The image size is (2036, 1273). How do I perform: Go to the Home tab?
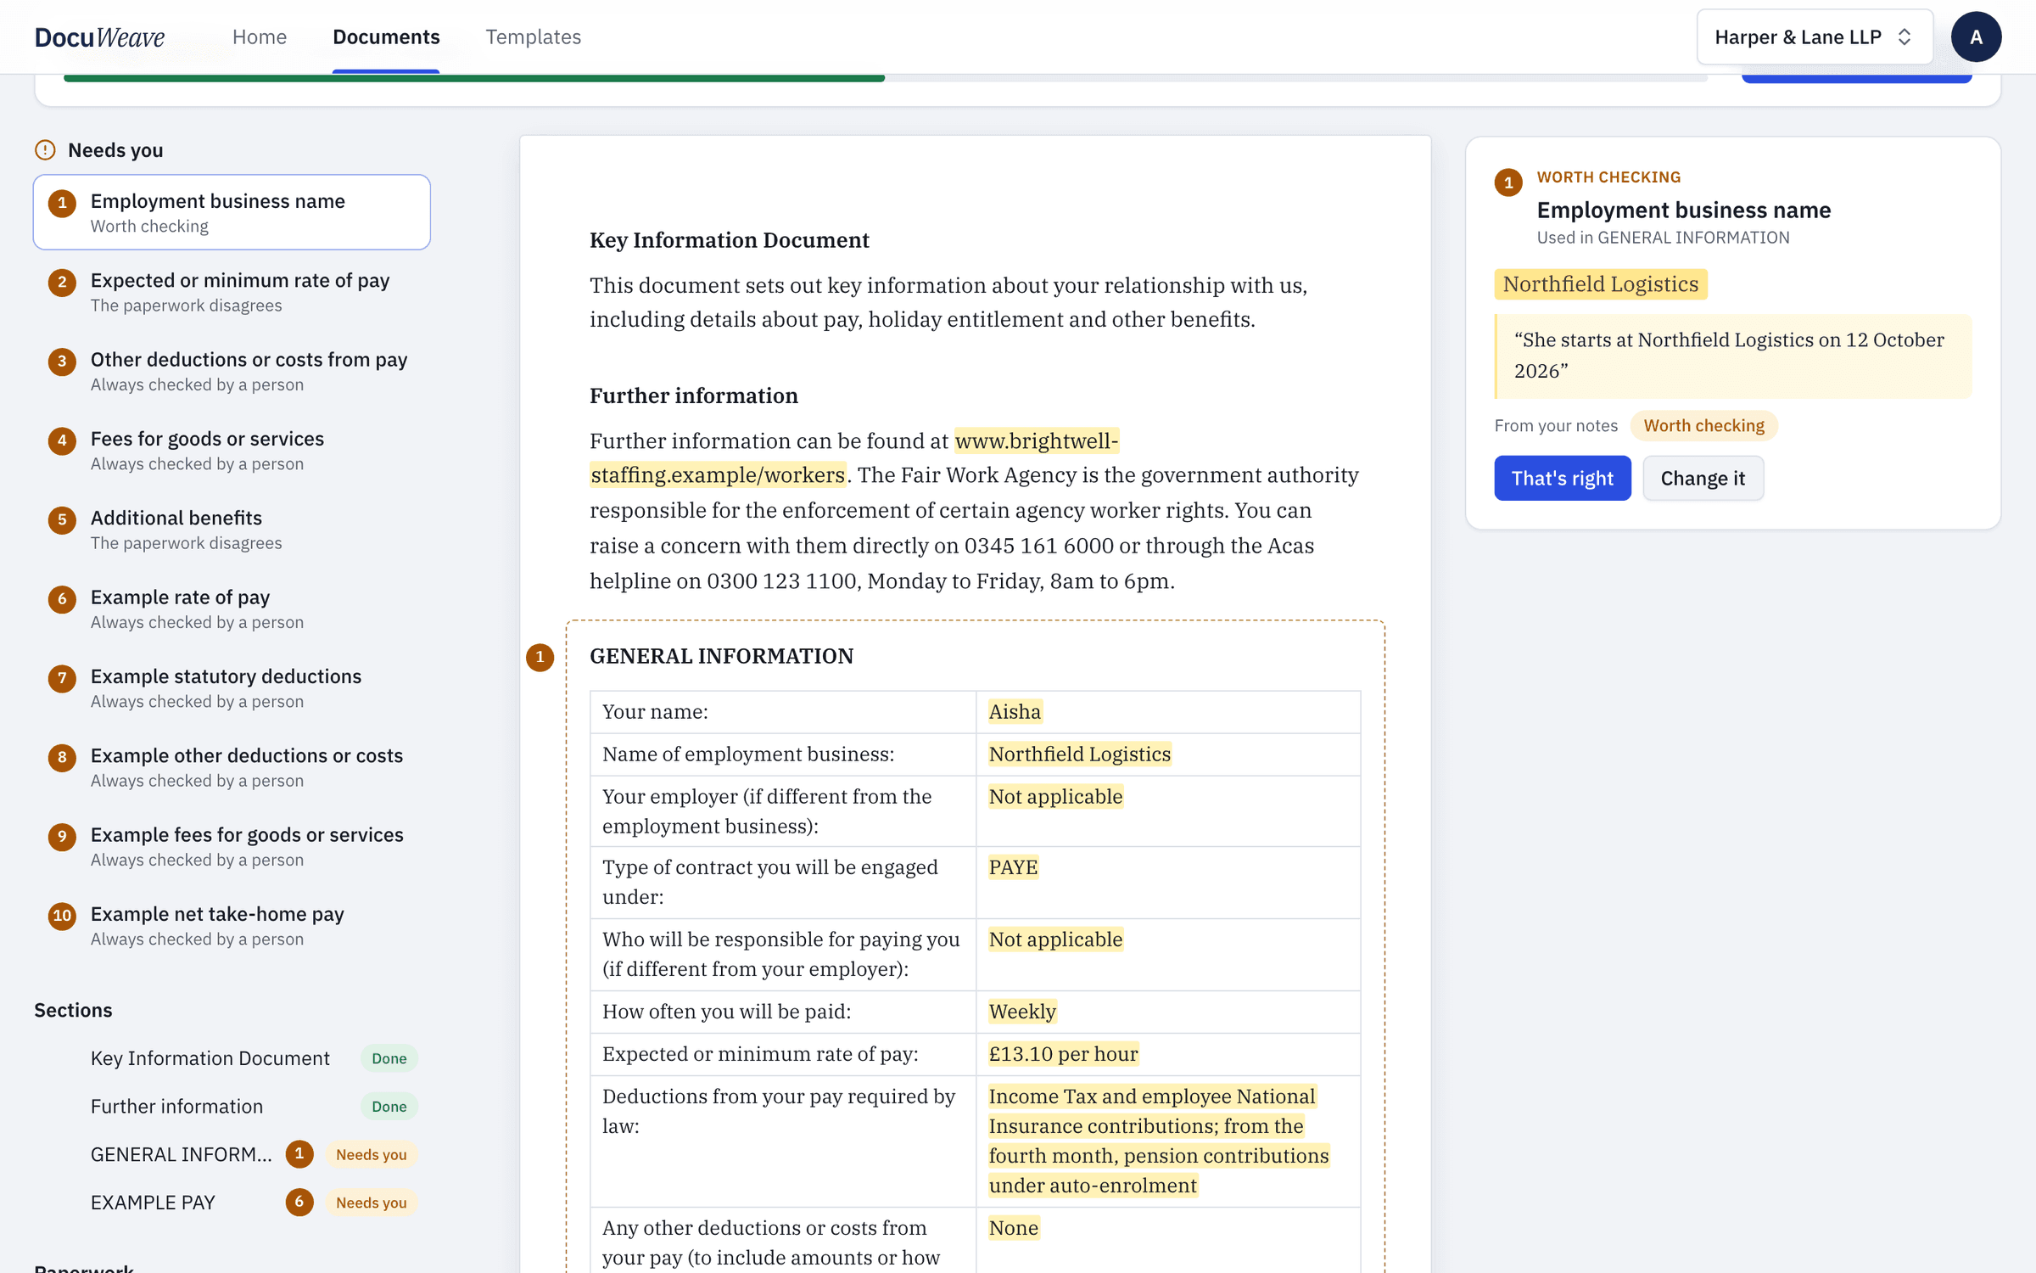point(260,36)
